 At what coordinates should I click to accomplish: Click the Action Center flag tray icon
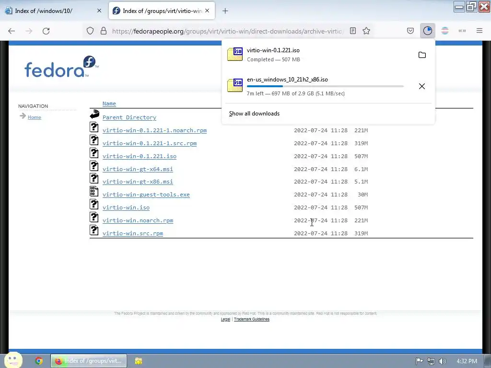point(419,361)
